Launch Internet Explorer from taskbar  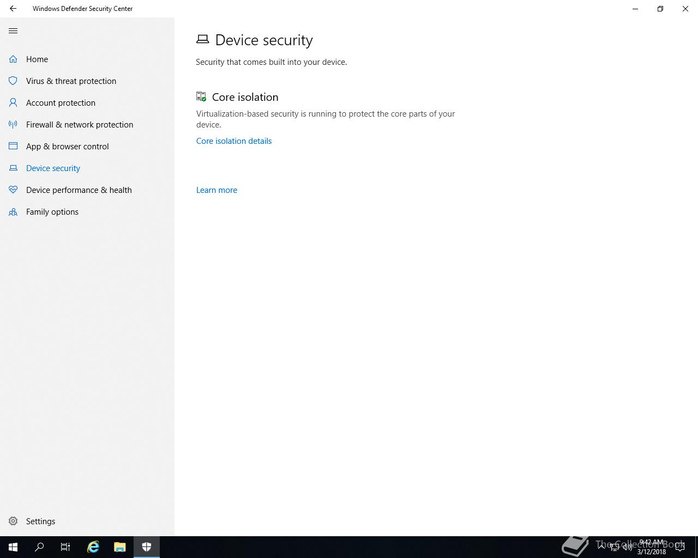point(93,547)
